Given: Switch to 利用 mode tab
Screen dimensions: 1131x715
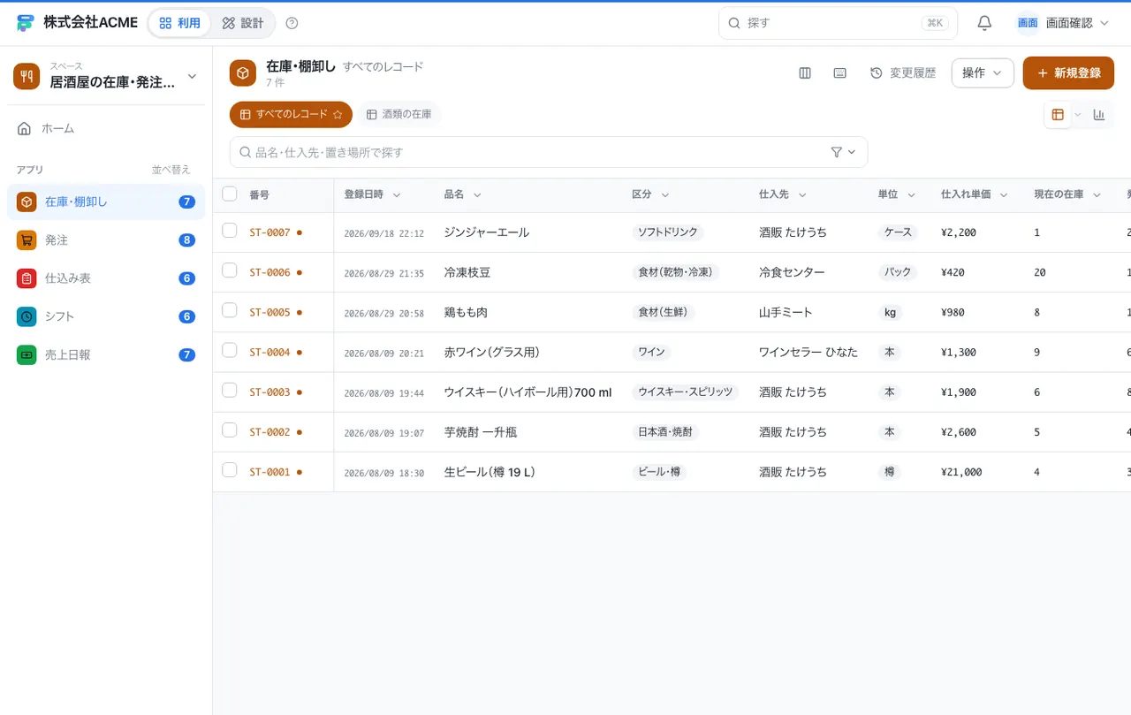Looking at the screenshot, I should pyautogui.click(x=179, y=23).
